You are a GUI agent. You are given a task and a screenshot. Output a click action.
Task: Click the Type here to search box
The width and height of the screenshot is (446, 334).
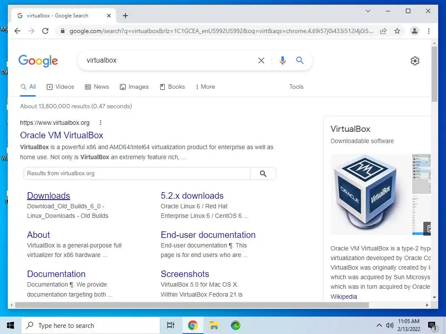[x=91, y=325]
